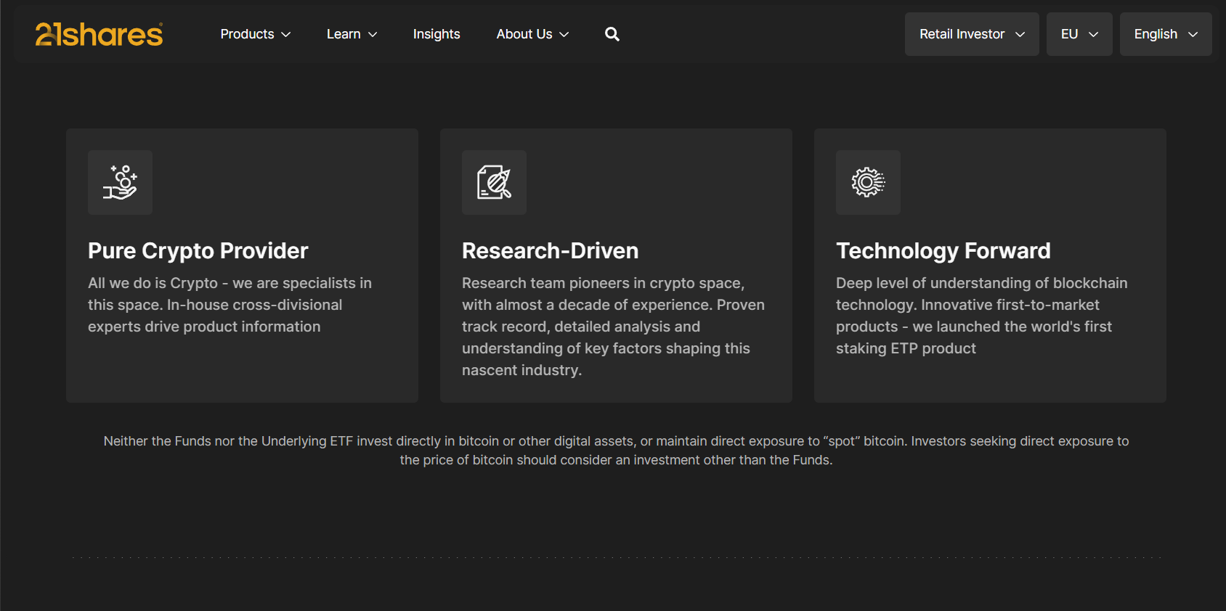The image size is (1226, 611).
Task: Click the chevron beside About Us
Action: coord(564,35)
